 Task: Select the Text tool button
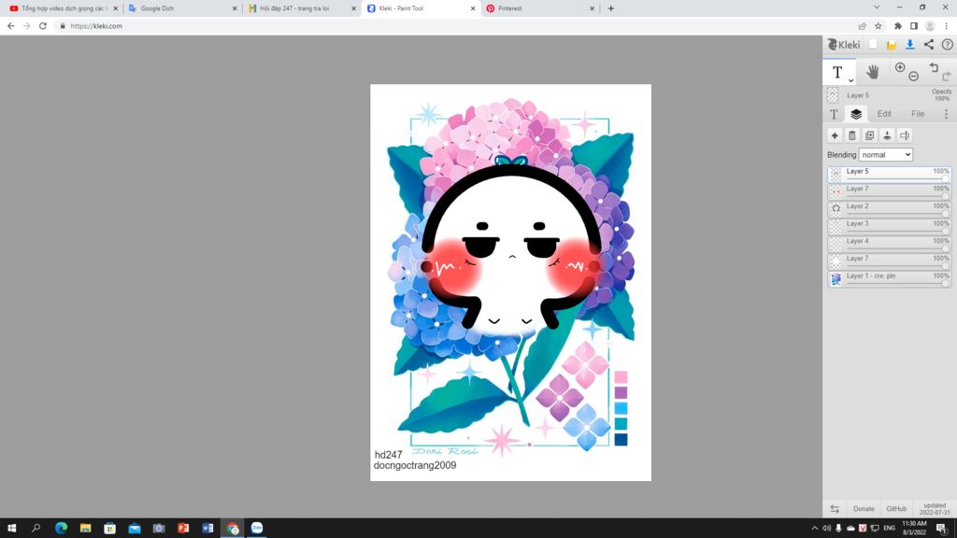point(838,73)
